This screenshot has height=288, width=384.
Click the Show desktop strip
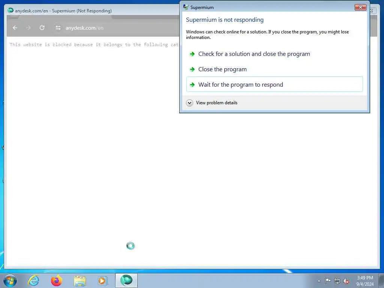coord(381,280)
